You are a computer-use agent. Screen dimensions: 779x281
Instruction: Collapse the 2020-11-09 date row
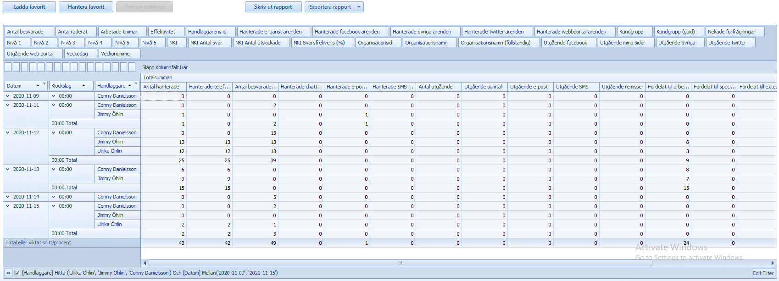click(8, 96)
